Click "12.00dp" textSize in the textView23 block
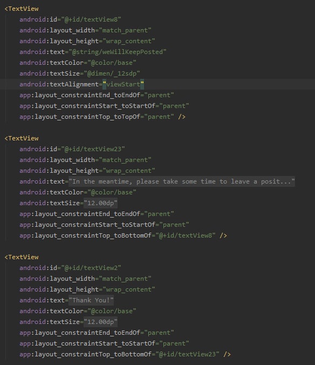Viewport: 315px width, 365px height. (x=100, y=203)
